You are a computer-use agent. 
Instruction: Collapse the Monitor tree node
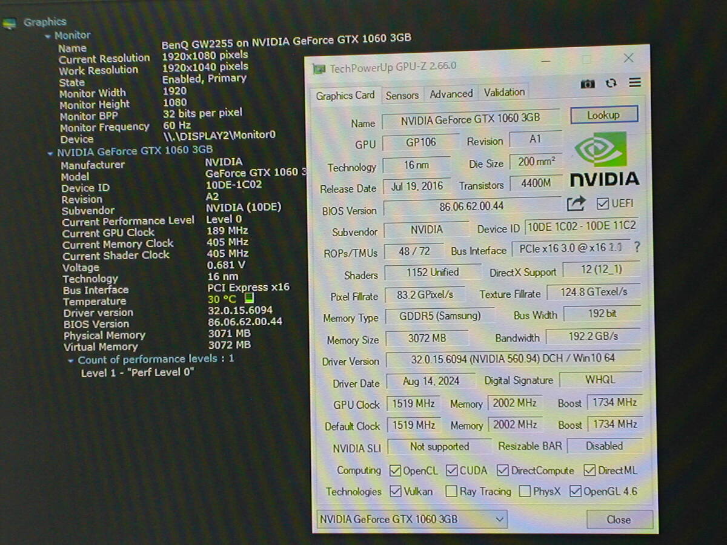(47, 36)
